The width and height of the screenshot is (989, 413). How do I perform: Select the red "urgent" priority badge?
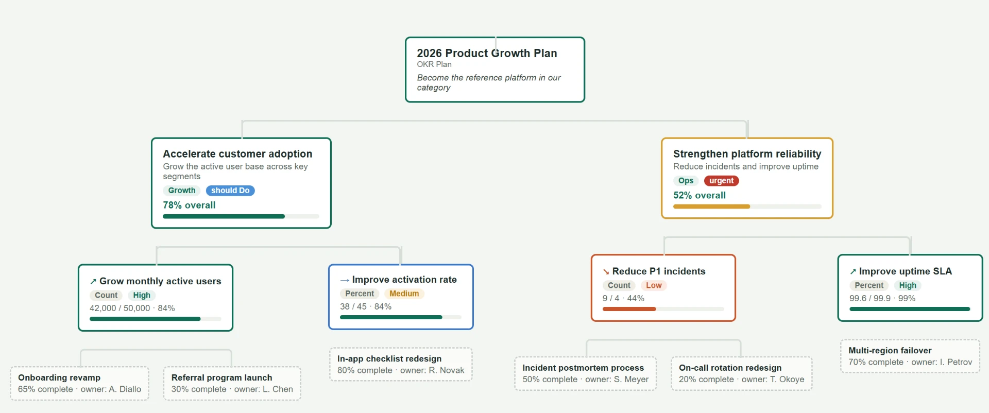[721, 181]
